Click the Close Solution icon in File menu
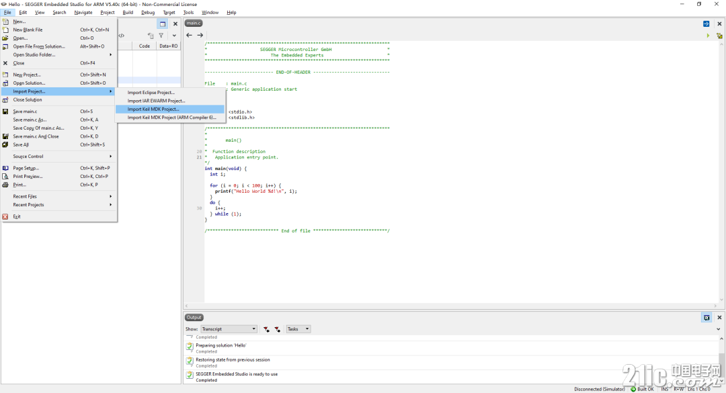The width and height of the screenshot is (726, 393). coord(5,99)
